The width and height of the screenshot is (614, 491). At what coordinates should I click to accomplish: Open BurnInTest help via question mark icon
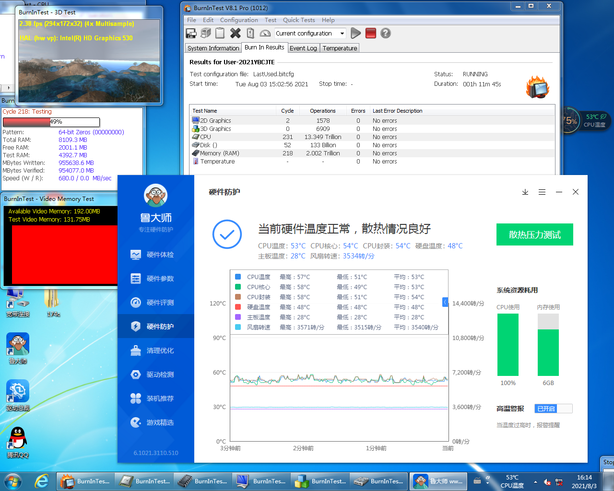[x=386, y=33]
